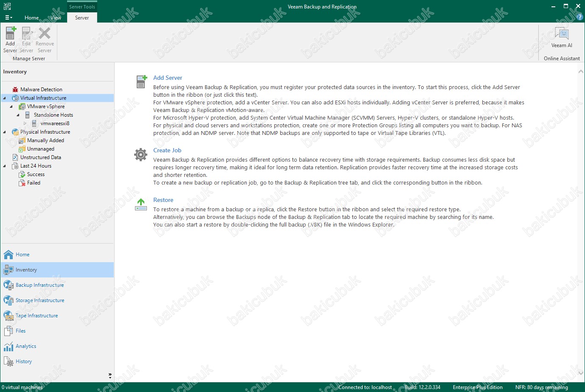
Task: Click the Virtual Infrastructure node icon
Action: coord(15,98)
